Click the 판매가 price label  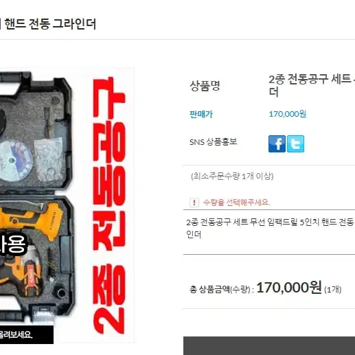[201, 114]
